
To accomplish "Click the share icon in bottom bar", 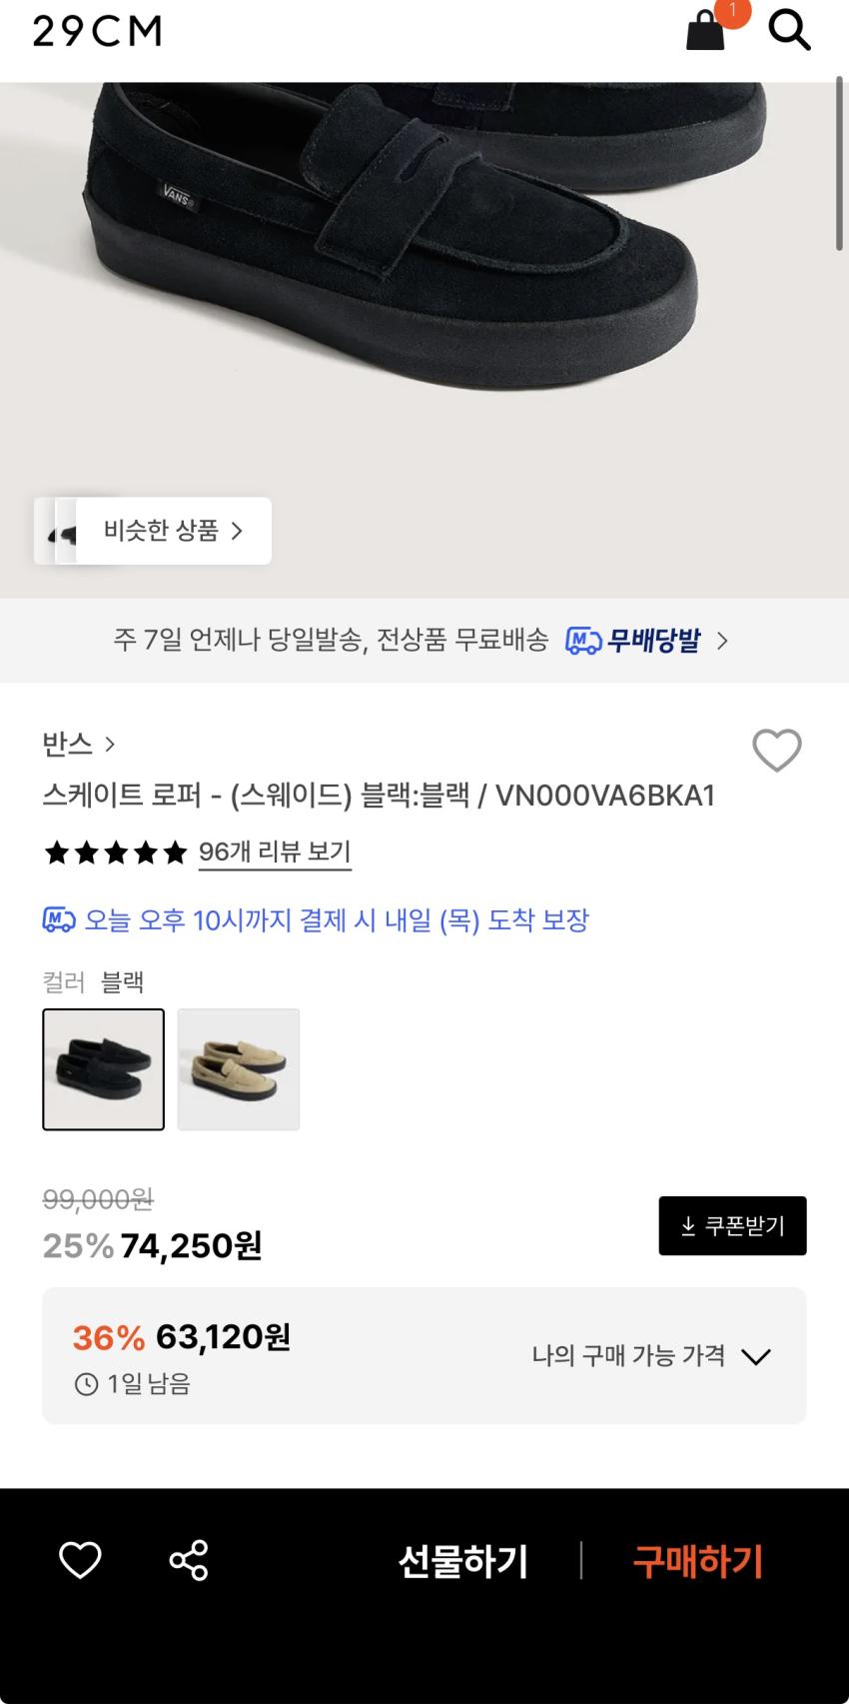I will click(189, 1560).
